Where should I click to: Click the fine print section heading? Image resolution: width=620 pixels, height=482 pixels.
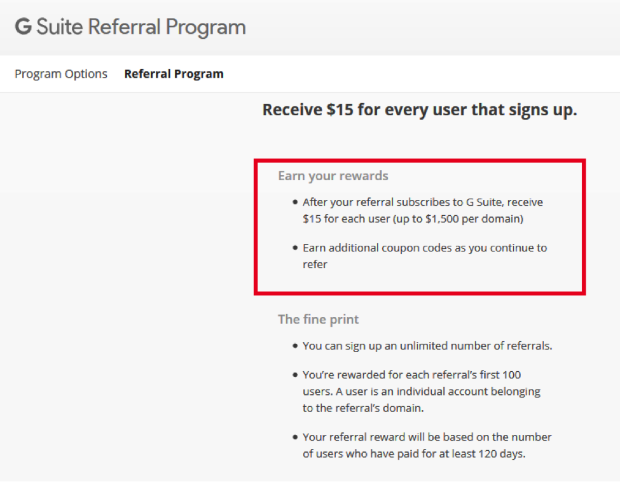point(319,319)
